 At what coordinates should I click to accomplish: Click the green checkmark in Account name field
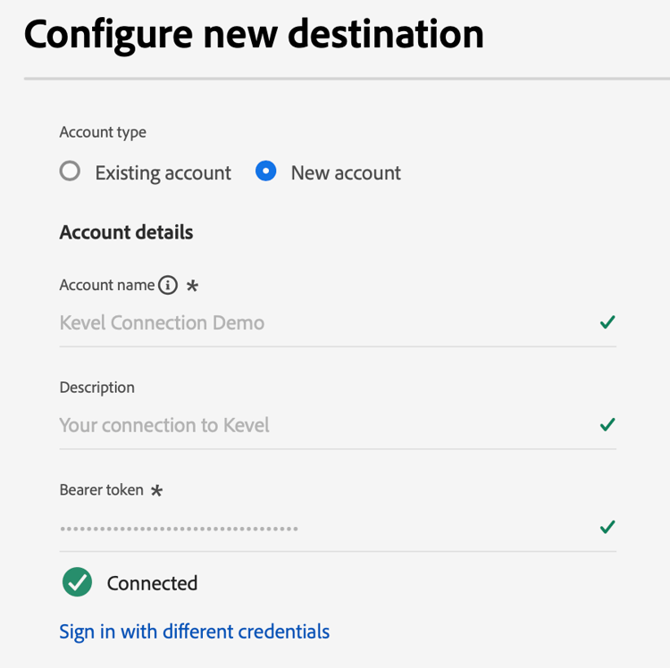[x=607, y=322]
